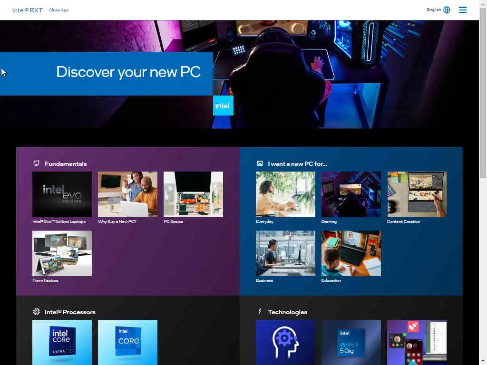Click the Business caption

pos(264,280)
